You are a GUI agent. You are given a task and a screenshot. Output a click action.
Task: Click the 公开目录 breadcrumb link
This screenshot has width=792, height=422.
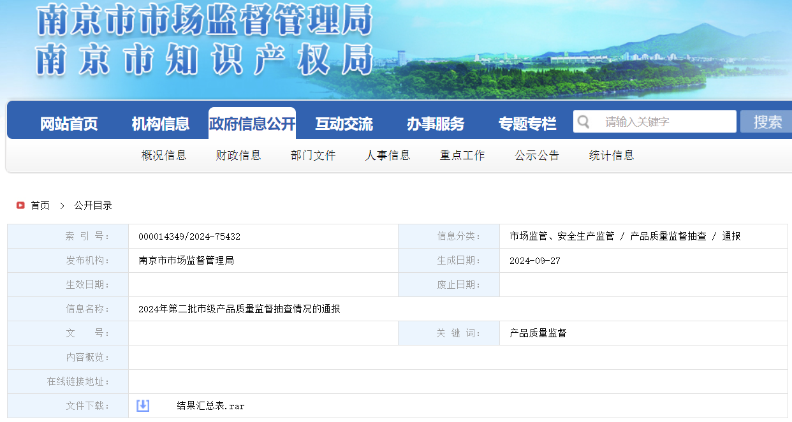tap(93, 205)
